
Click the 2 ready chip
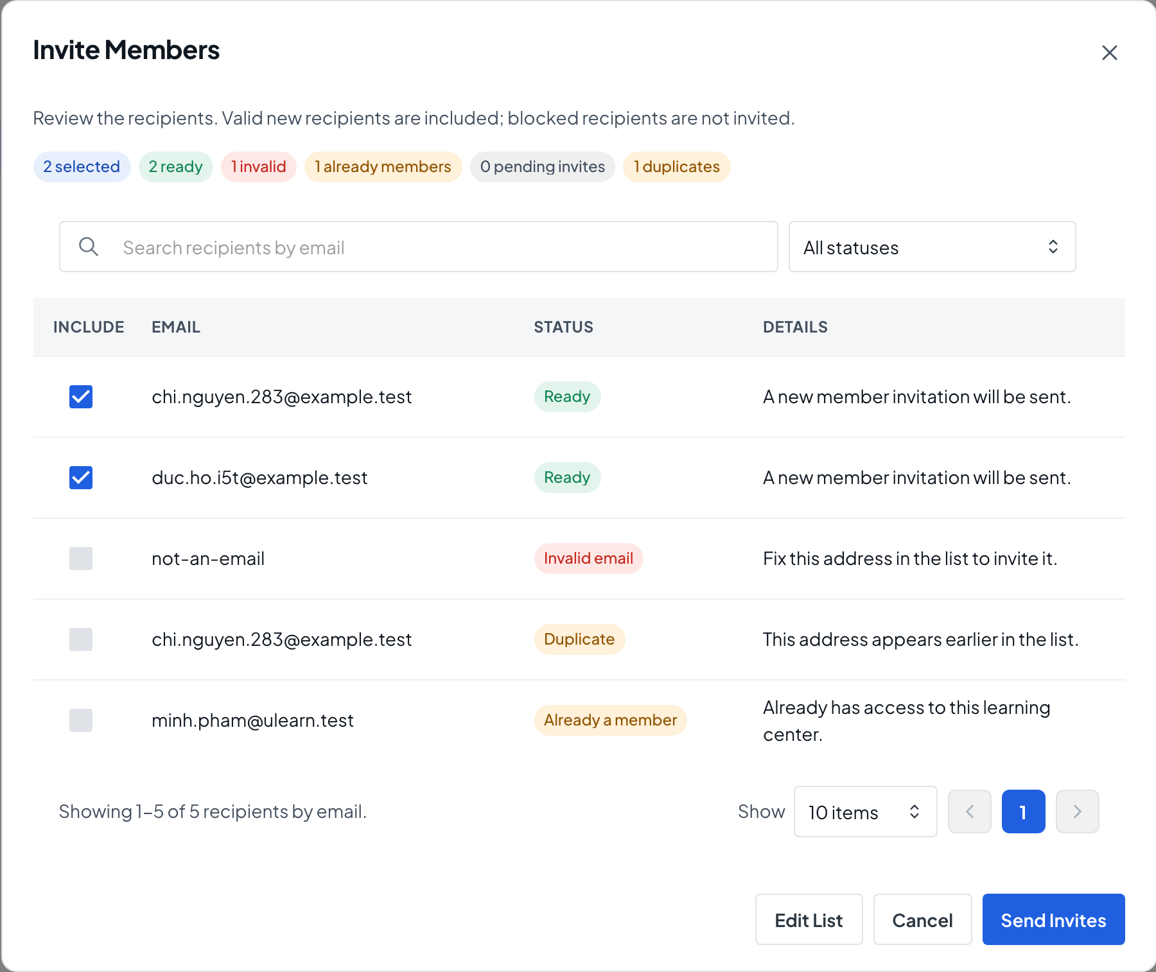click(176, 167)
